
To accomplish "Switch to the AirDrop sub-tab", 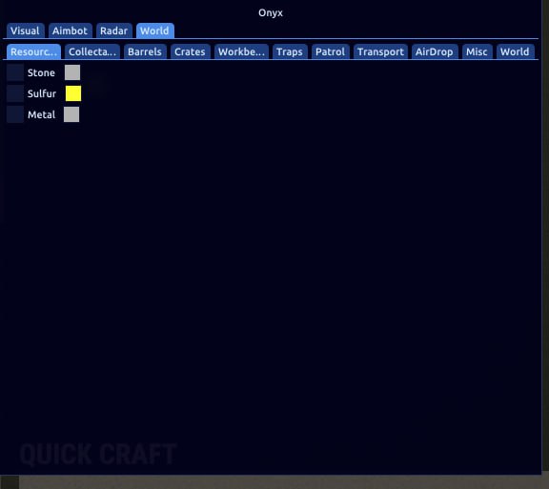I will pos(435,51).
